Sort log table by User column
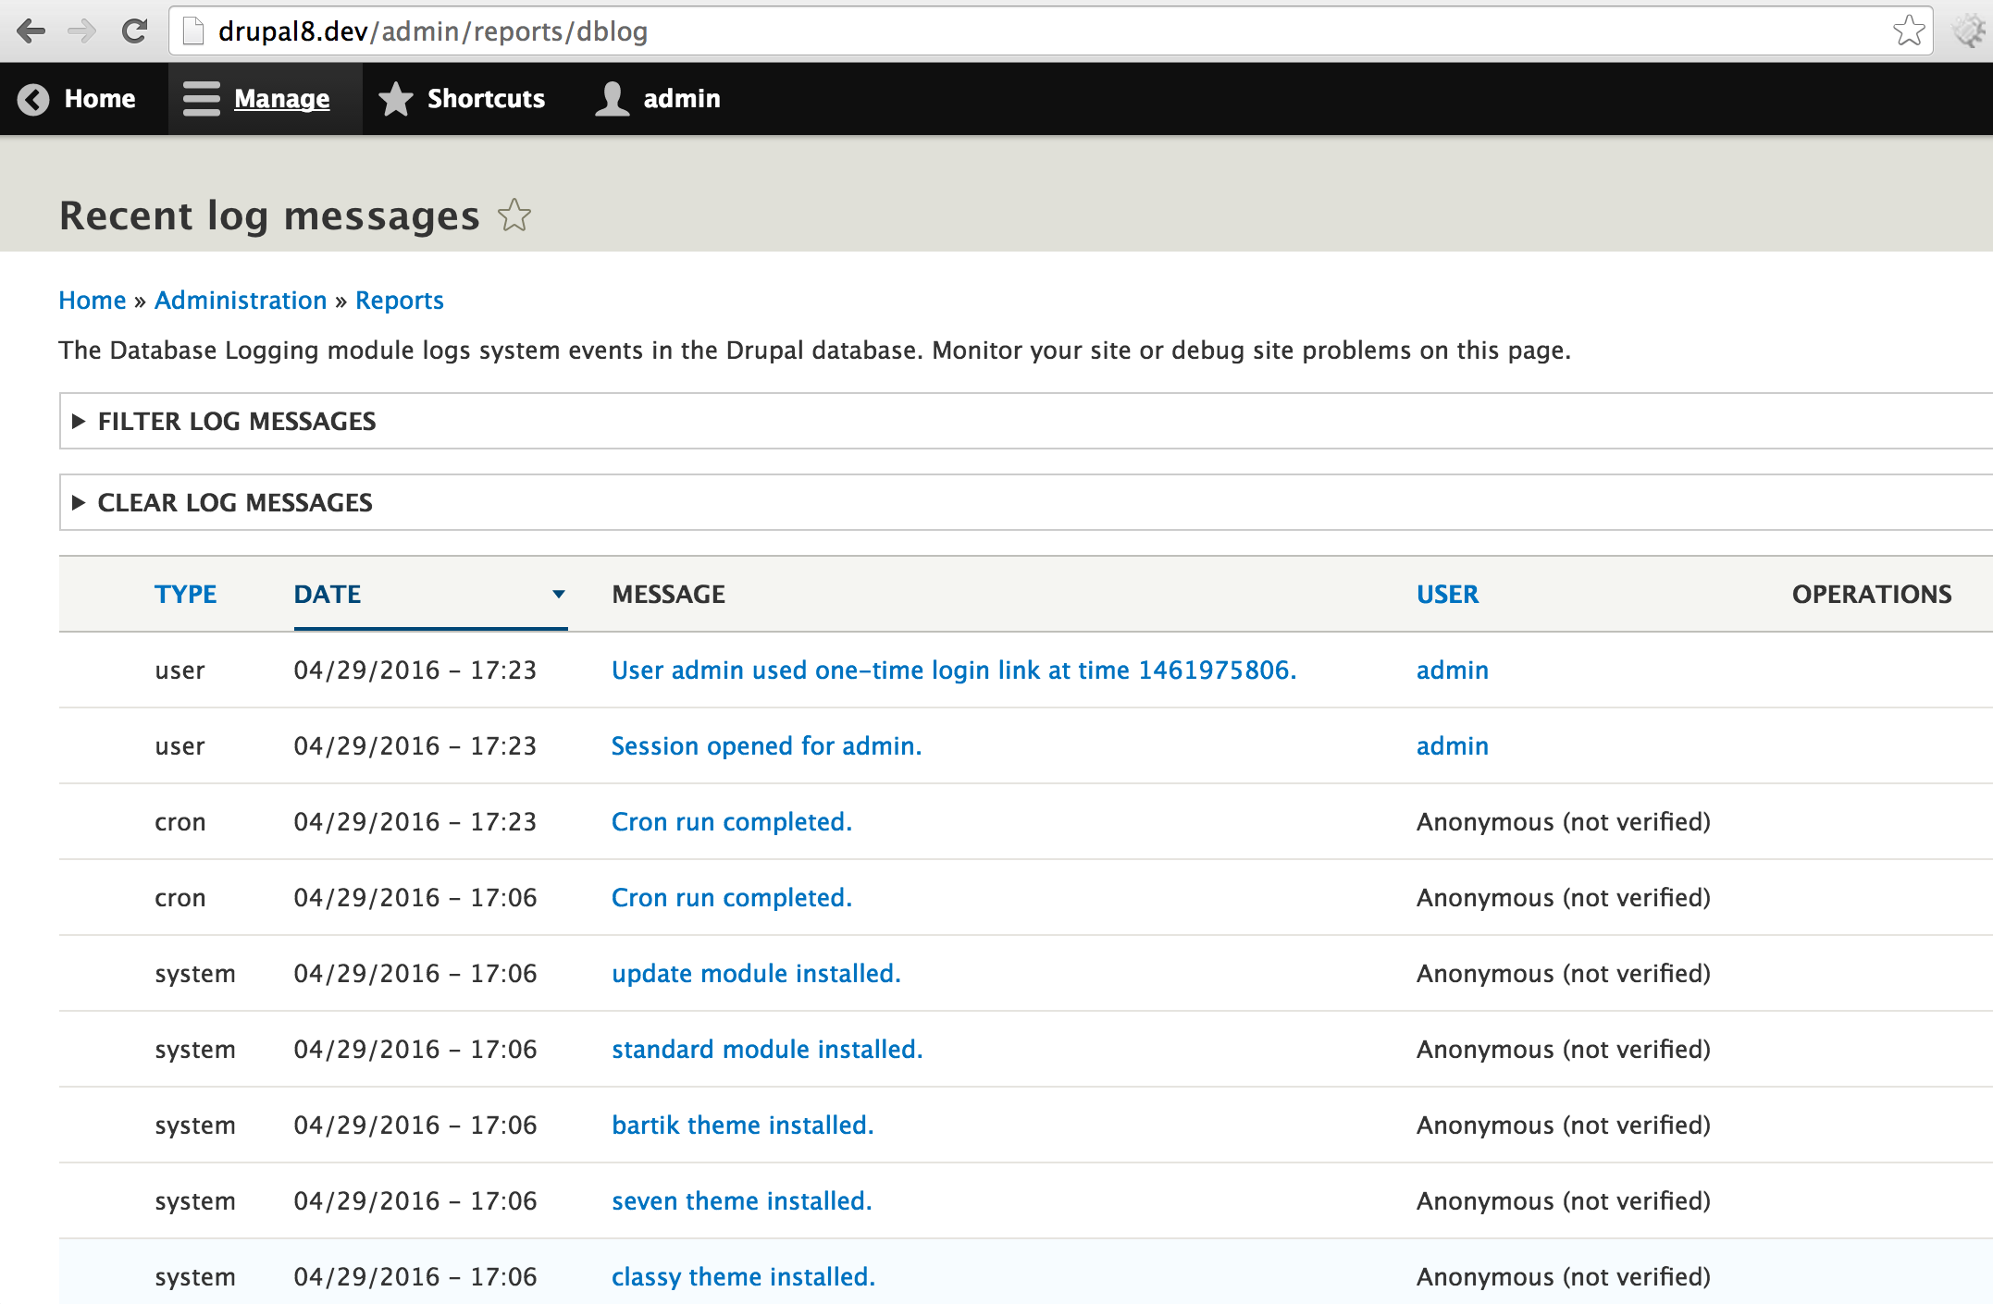This screenshot has width=1993, height=1304. pos(1447,595)
